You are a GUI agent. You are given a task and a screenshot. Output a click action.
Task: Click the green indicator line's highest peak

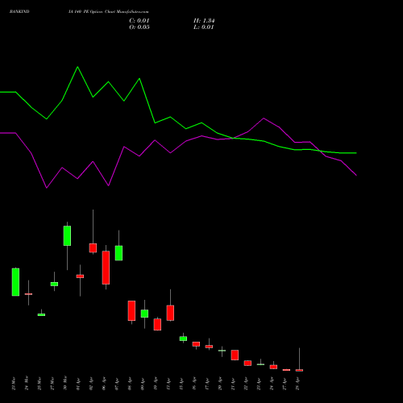coord(77,67)
